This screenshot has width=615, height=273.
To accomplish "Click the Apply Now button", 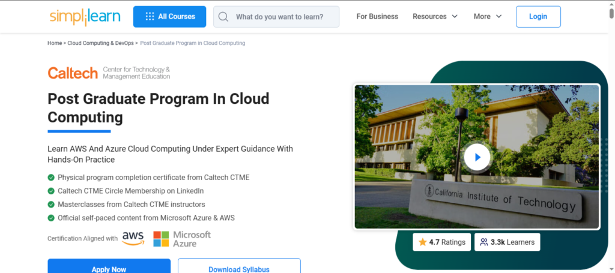I will (109, 266).
